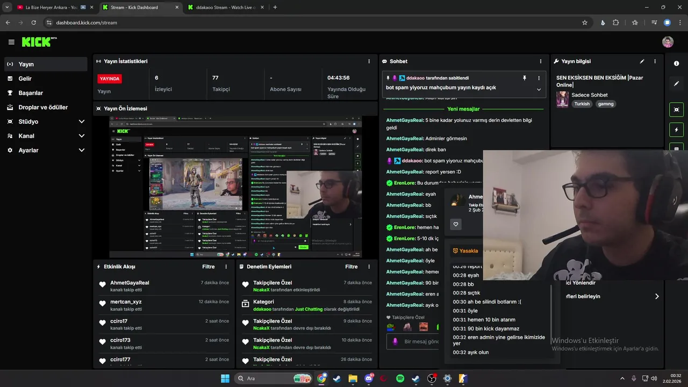The width and height of the screenshot is (688, 387).
Task: Open Windows Start menu
Action: [225, 378]
